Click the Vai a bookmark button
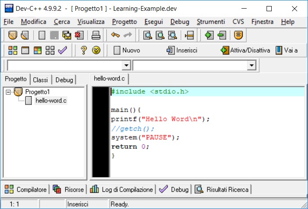Viewport: 308px width, 209px height. (x=286, y=50)
